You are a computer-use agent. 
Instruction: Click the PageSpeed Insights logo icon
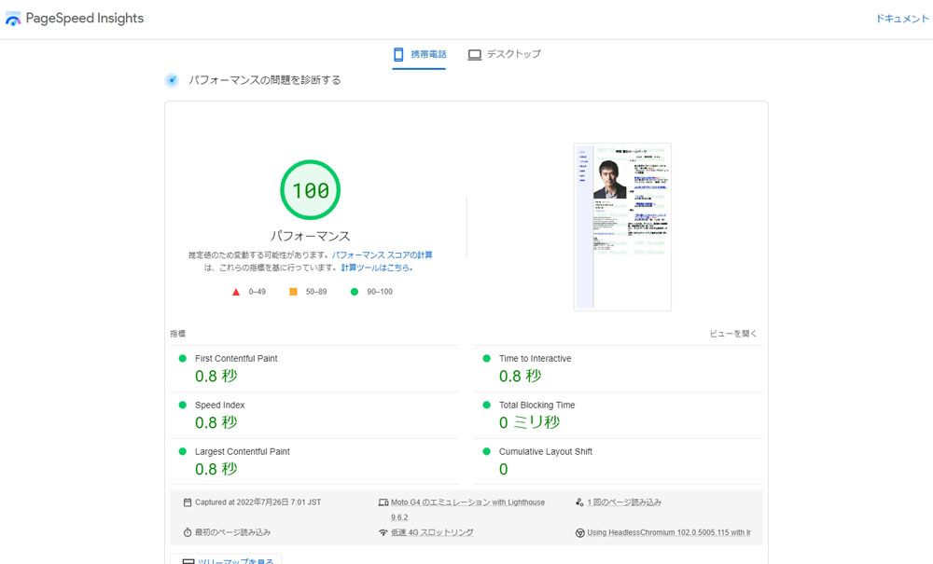pos(13,19)
